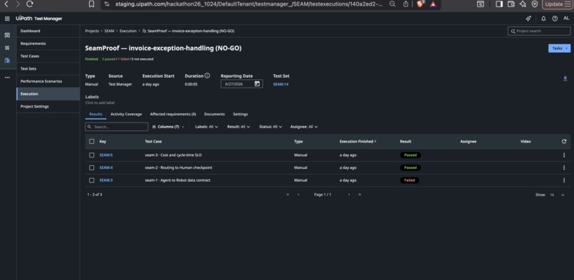Switch to the Settings tab
This screenshot has height=280, width=574.
click(240, 114)
